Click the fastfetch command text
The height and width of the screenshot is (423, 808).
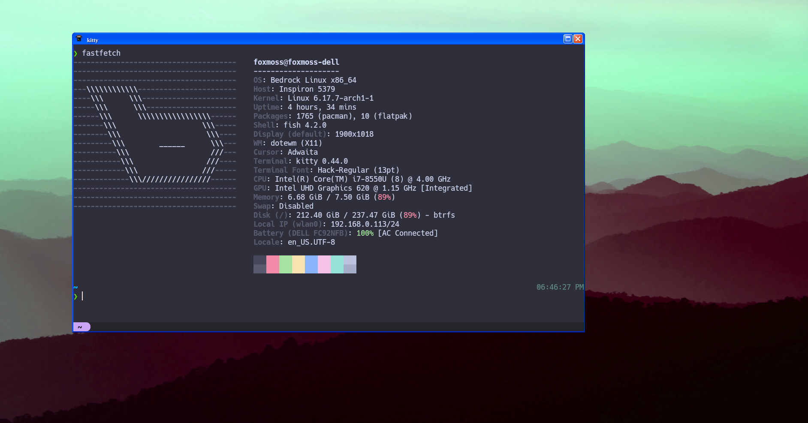click(101, 53)
